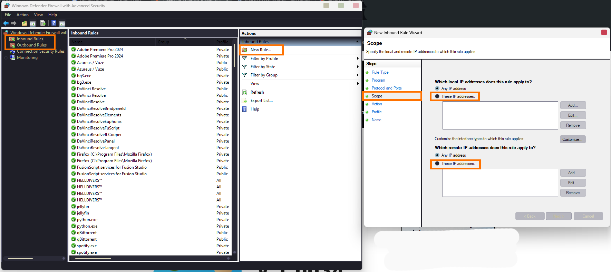Open the Help menu in the menu bar
611x272 pixels.
52,15
